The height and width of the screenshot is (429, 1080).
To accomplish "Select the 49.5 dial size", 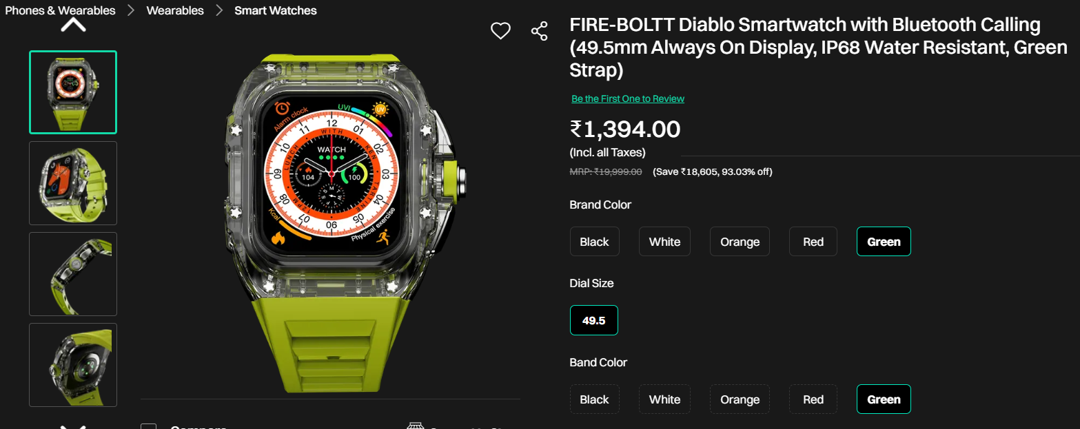I will (594, 320).
